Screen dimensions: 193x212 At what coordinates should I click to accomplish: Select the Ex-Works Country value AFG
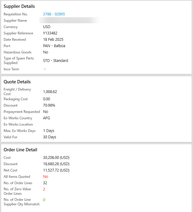coord(47,118)
